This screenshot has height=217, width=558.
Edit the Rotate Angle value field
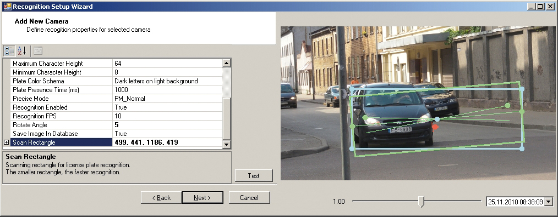(167, 125)
